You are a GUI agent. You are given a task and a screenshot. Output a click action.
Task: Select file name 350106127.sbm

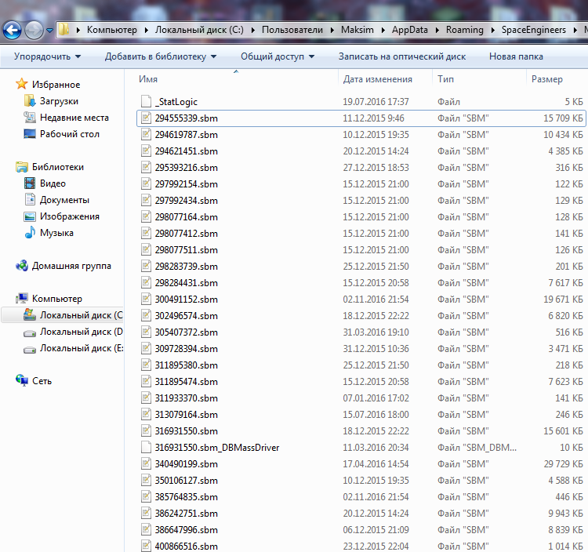pos(187,481)
